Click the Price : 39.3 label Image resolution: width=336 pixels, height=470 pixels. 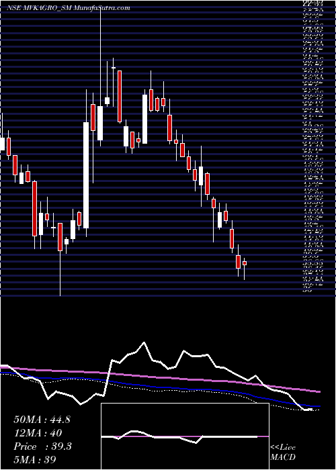click(x=42, y=446)
